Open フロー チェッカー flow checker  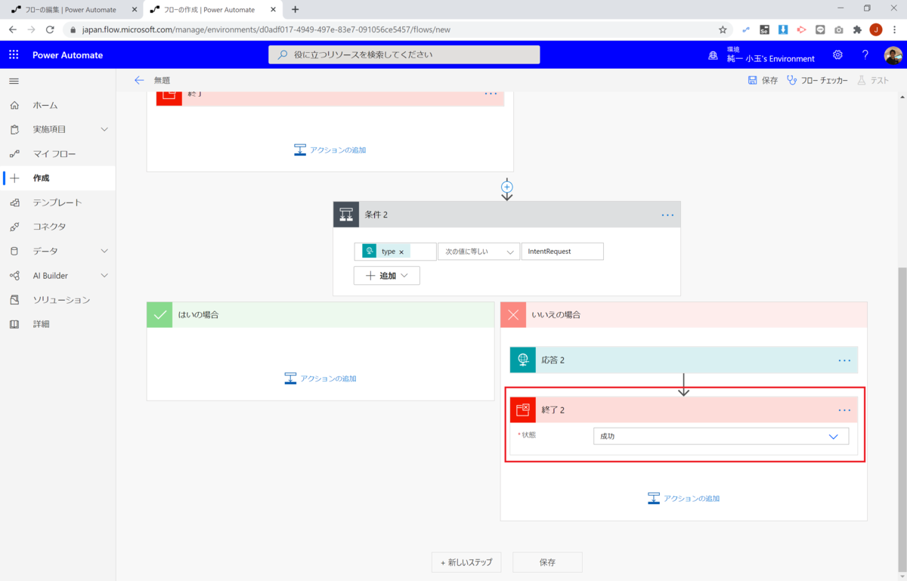tap(817, 80)
